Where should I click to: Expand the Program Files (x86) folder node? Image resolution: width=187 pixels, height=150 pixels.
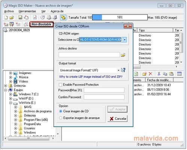click(x=15, y=120)
